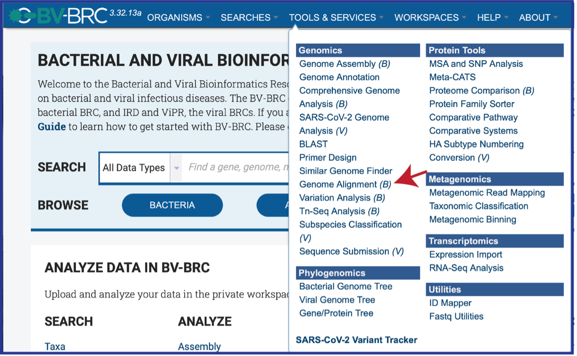This screenshot has width=577, height=356.
Task: Open MSA and SNP Analysis
Action: coord(476,64)
